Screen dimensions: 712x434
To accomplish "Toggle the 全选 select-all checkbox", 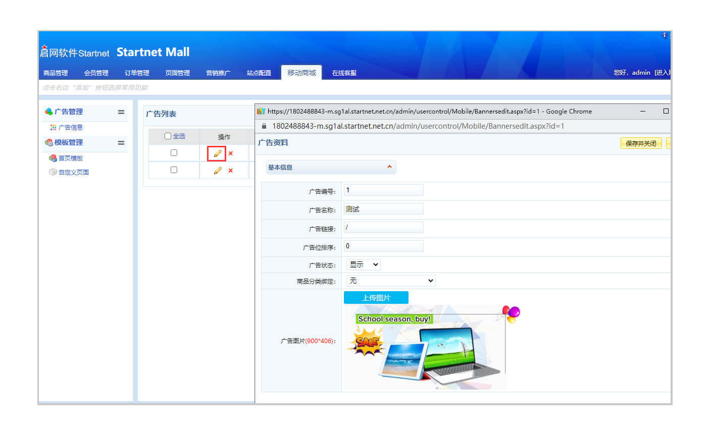I will (x=168, y=136).
